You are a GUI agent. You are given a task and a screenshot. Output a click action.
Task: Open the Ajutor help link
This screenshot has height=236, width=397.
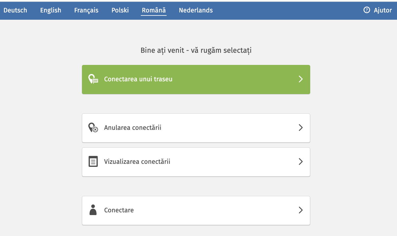382,10
